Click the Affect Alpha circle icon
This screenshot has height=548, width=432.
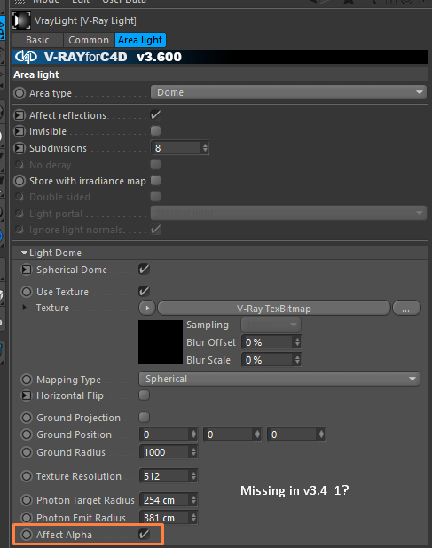click(27, 535)
